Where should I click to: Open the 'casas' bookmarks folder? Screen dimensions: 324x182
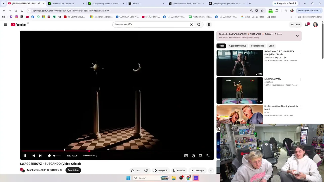[271, 17]
